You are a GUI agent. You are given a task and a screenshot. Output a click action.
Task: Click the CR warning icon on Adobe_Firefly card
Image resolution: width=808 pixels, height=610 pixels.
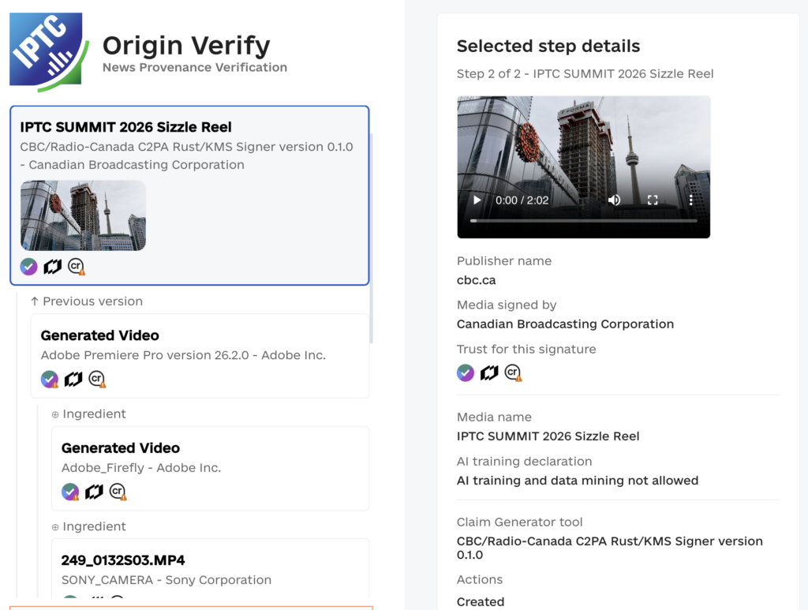(118, 492)
